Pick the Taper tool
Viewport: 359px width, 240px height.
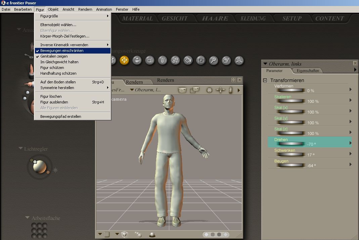tap(163, 61)
